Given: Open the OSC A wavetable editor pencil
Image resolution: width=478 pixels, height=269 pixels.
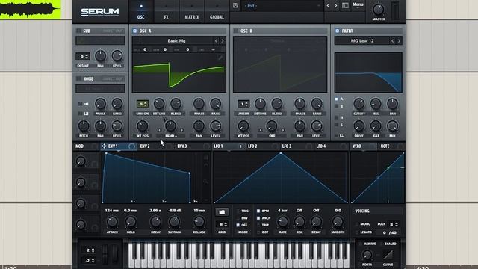Looking at the screenshot, I should click(x=220, y=57).
